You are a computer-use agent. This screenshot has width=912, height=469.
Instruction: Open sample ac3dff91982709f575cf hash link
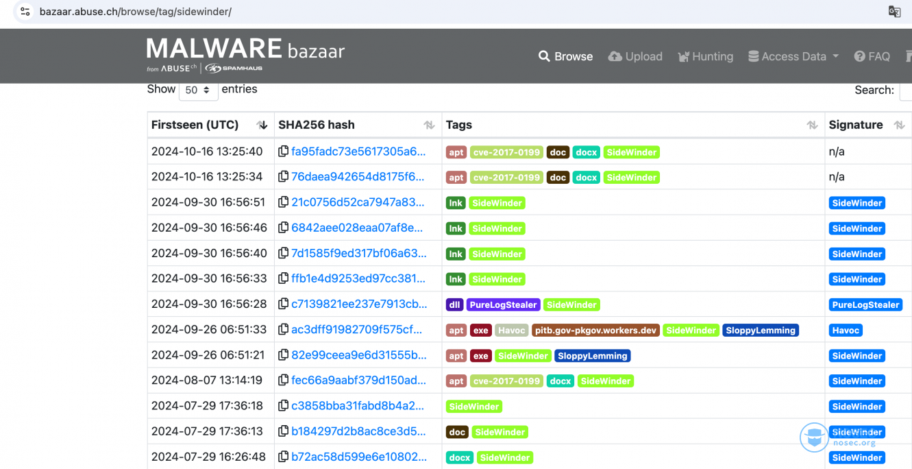click(357, 330)
